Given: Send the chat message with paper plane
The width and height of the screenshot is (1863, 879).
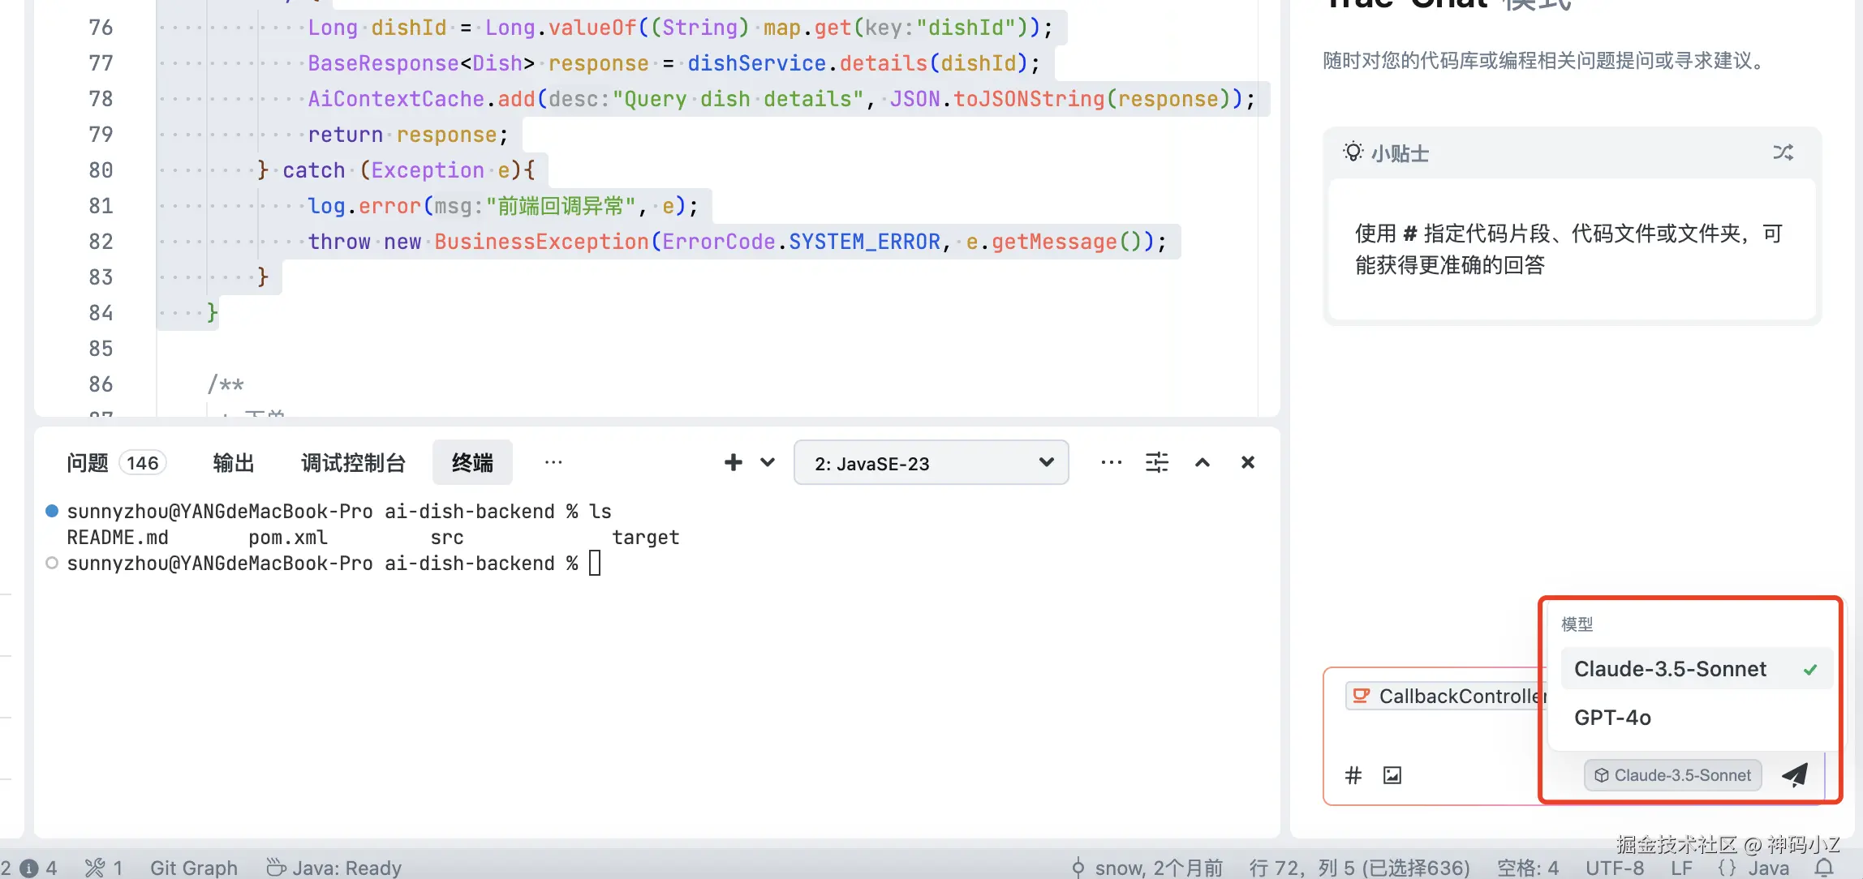Looking at the screenshot, I should 1795,775.
